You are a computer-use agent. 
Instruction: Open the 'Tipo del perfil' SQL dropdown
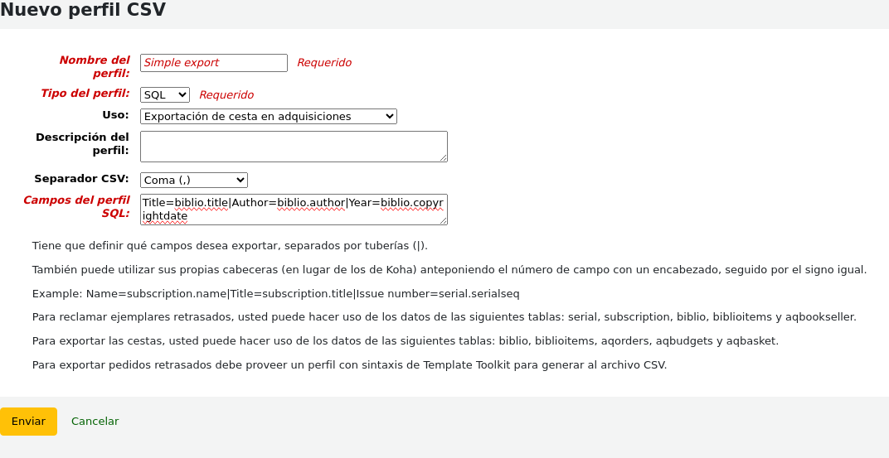click(164, 95)
